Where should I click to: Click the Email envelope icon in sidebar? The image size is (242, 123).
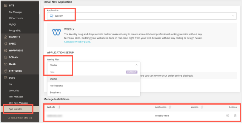(x=4, y=64)
